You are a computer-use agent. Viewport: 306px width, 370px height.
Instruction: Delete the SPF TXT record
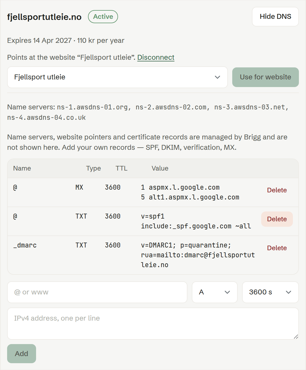(277, 219)
